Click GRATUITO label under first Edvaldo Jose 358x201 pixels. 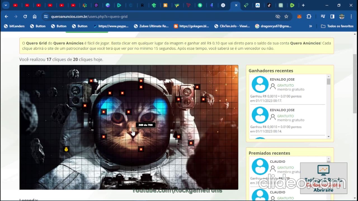[x=285, y=85]
